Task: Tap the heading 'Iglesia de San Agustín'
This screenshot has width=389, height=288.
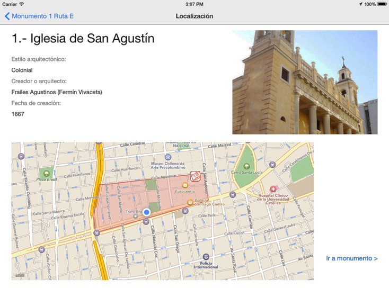Action: 83,39
